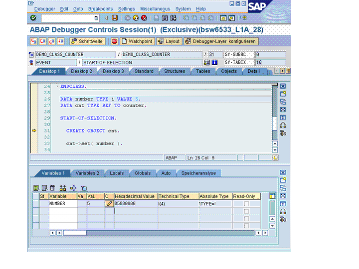Click Full Screen icon beside source editor
The image size is (359, 269).
[283, 110]
